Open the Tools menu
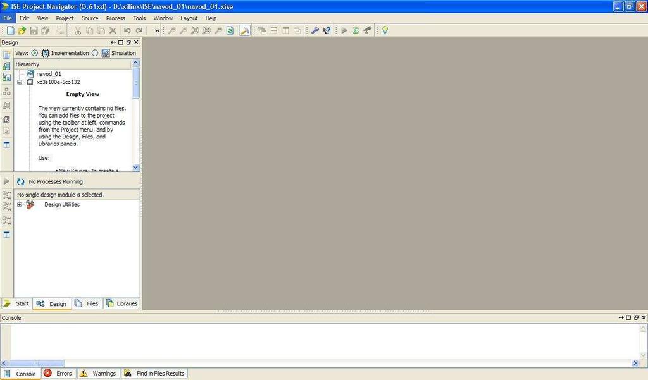 coord(139,18)
